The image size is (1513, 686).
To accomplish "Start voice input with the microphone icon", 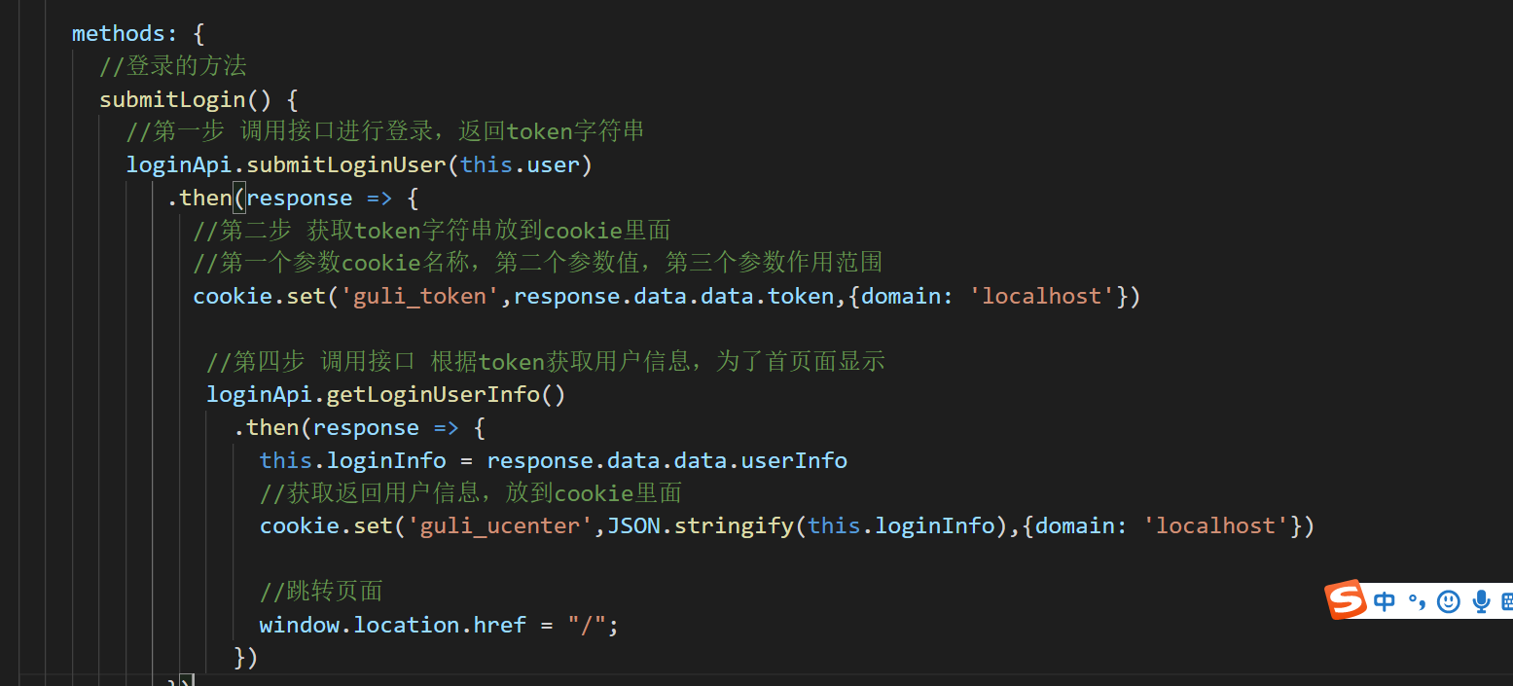I will [x=1481, y=601].
